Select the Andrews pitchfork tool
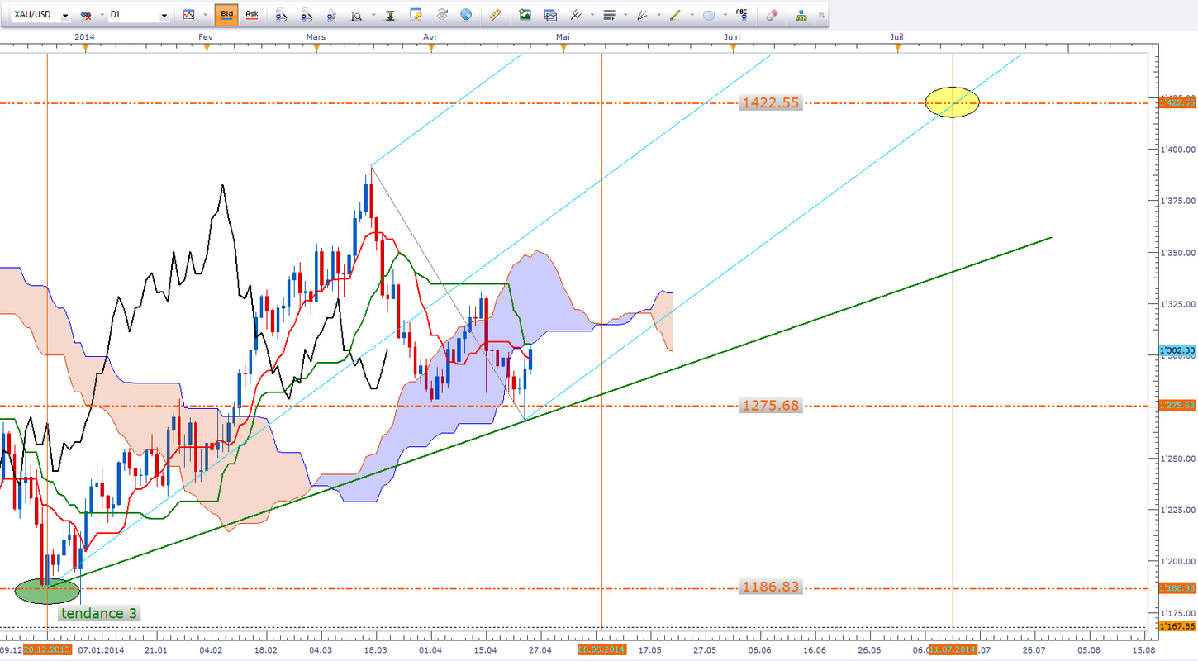The image size is (1198, 661). pyautogui.click(x=575, y=15)
